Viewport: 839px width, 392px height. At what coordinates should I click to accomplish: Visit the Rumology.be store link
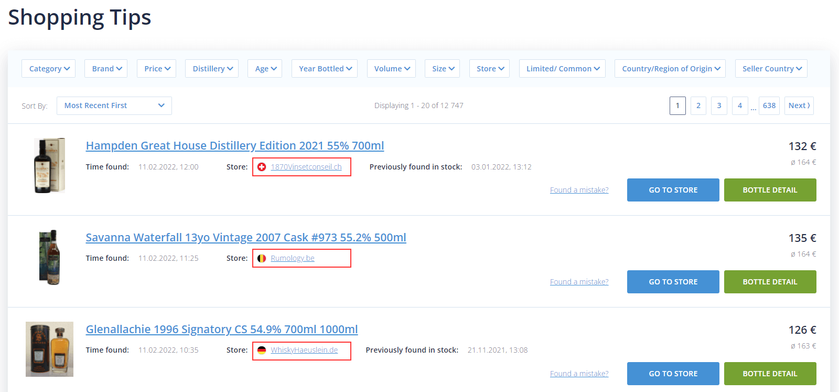click(293, 258)
